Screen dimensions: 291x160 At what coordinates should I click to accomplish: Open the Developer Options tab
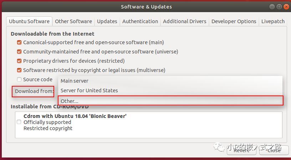pos(234,21)
